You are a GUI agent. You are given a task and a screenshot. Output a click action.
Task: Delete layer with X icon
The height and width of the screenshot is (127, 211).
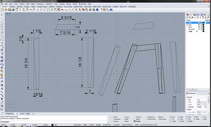tap(192, 18)
